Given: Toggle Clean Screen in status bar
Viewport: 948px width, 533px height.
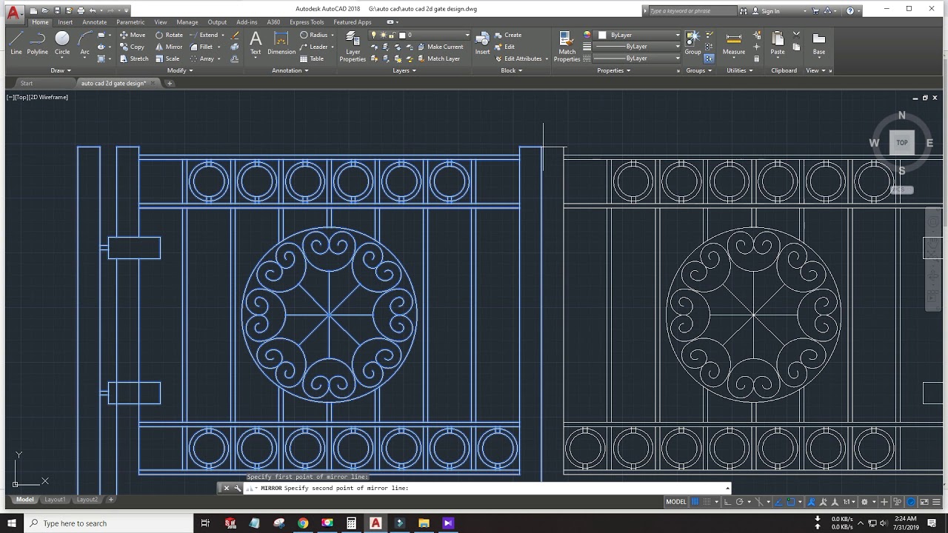Looking at the screenshot, I should point(923,502).
